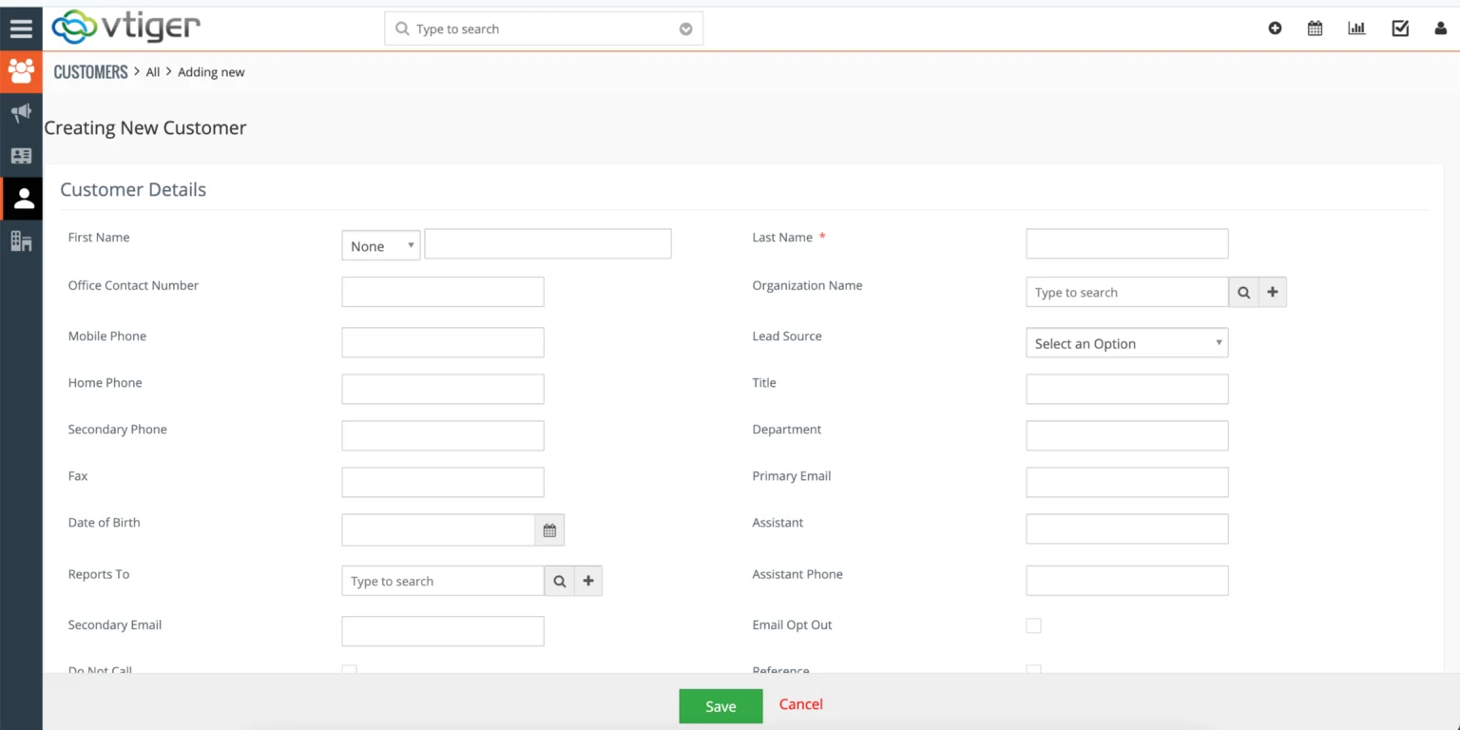Enable the Reference checkbox
Image resolution: width=1460 pixels, height=730 pixels.
tap(1033, 671)
